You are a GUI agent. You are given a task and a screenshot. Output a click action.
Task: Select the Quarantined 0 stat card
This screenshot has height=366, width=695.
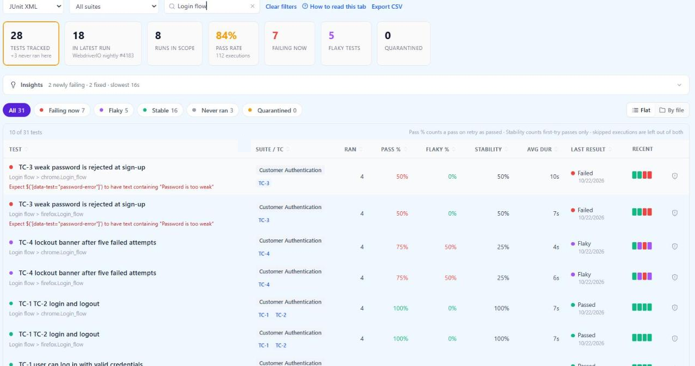[x=403, y=43]
